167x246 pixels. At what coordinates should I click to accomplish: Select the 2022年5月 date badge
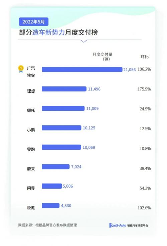33,22
